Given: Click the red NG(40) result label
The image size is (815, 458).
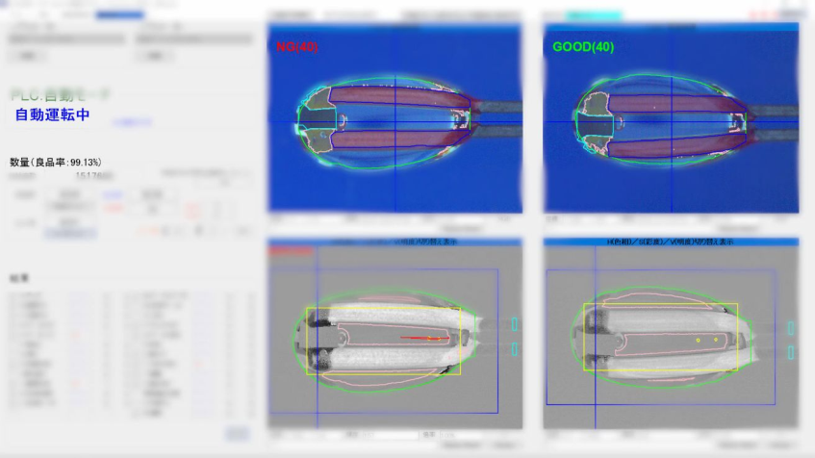Looking at the screenshot, I should point(296,46).
